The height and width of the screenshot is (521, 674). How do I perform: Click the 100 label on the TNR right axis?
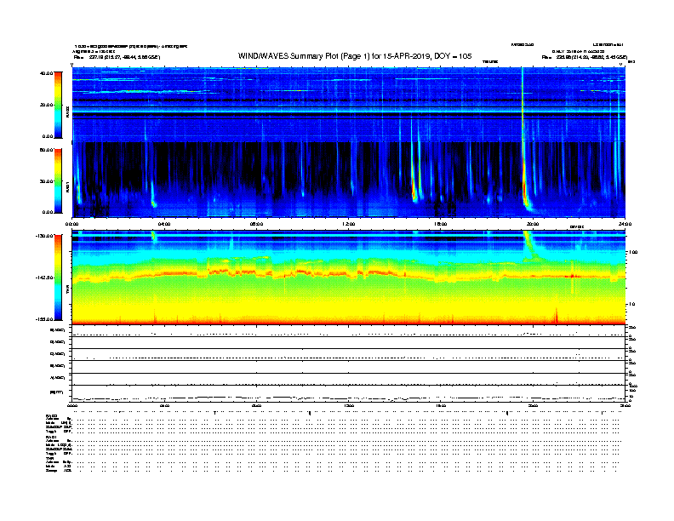pos(633,252)
